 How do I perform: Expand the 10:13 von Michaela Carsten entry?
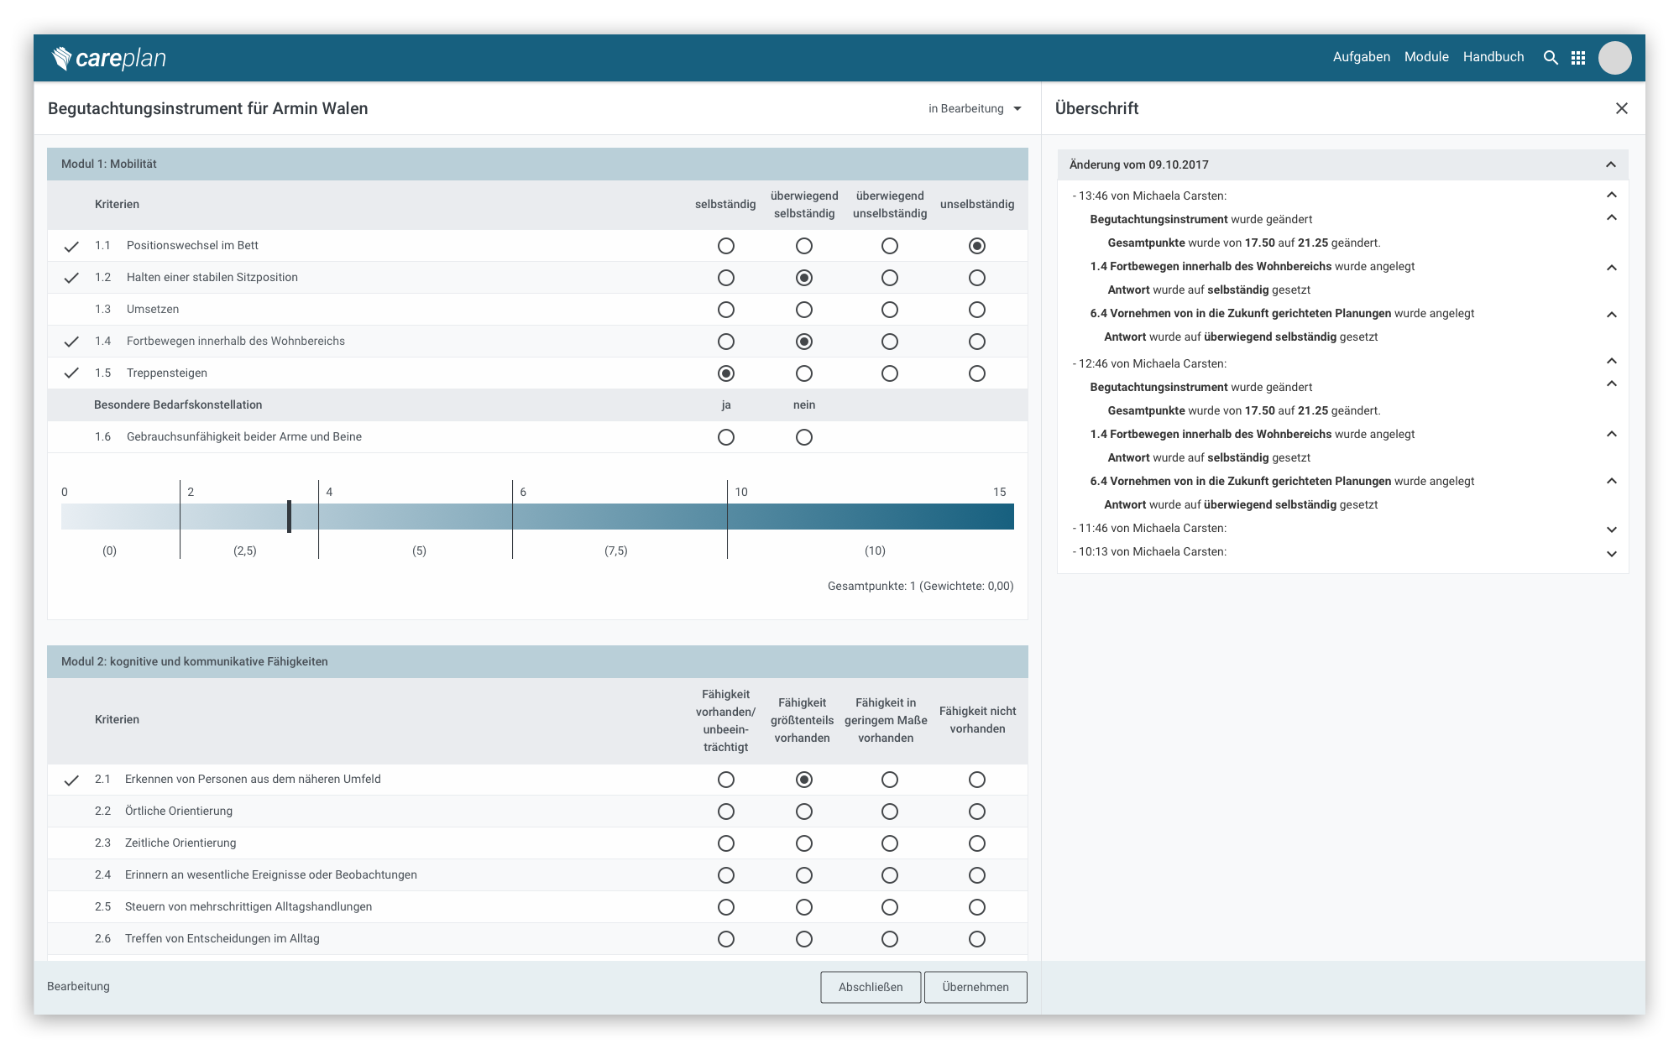click(1611, 553)
